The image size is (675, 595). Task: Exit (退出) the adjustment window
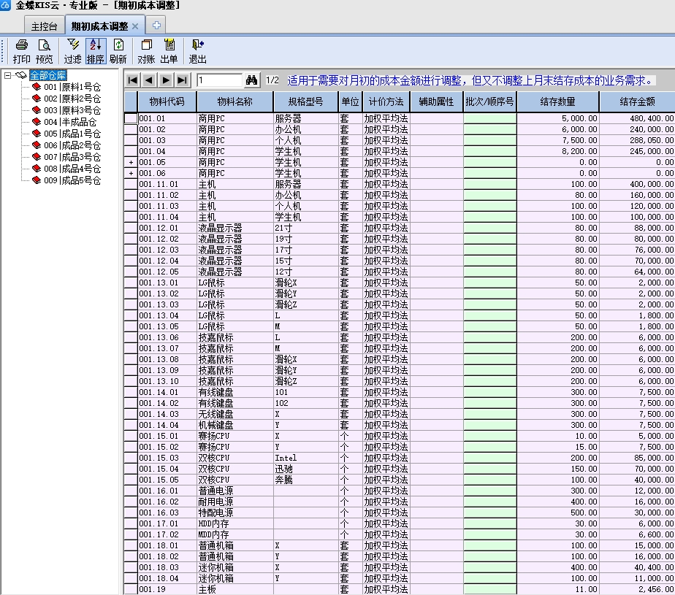197,51
